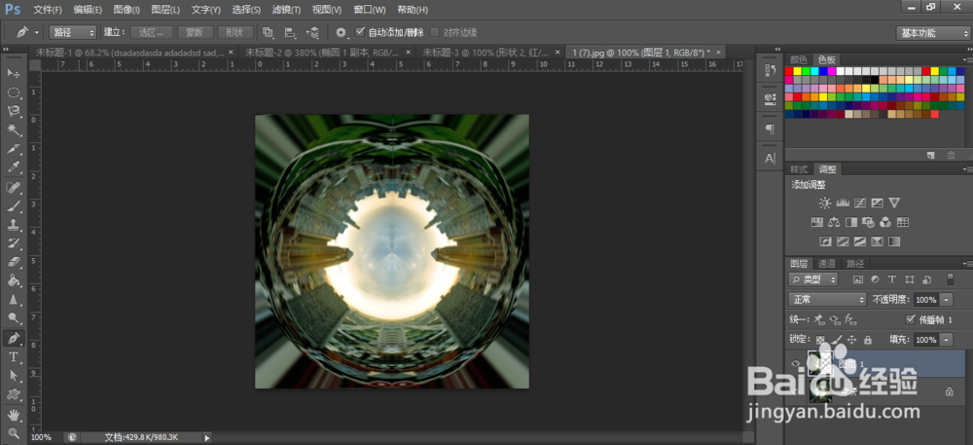Select the Horizontal Type tool
The width and height of the screenshot is (973, 445).
pyautogui.click(x=14, y=356)
